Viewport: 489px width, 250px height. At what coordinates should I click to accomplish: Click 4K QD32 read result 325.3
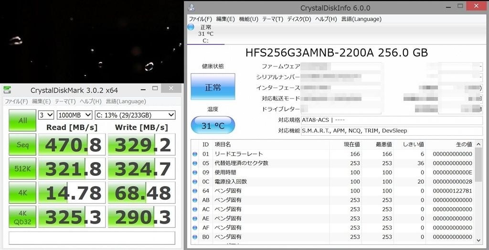[72, 216]
